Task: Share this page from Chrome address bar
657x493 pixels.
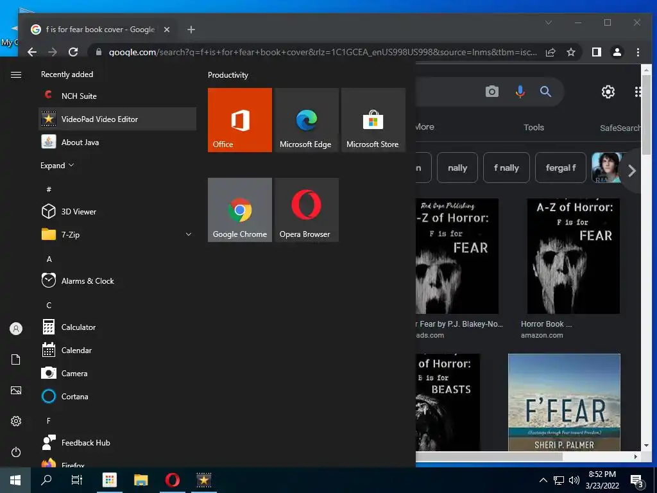Action: click(550, 53)
